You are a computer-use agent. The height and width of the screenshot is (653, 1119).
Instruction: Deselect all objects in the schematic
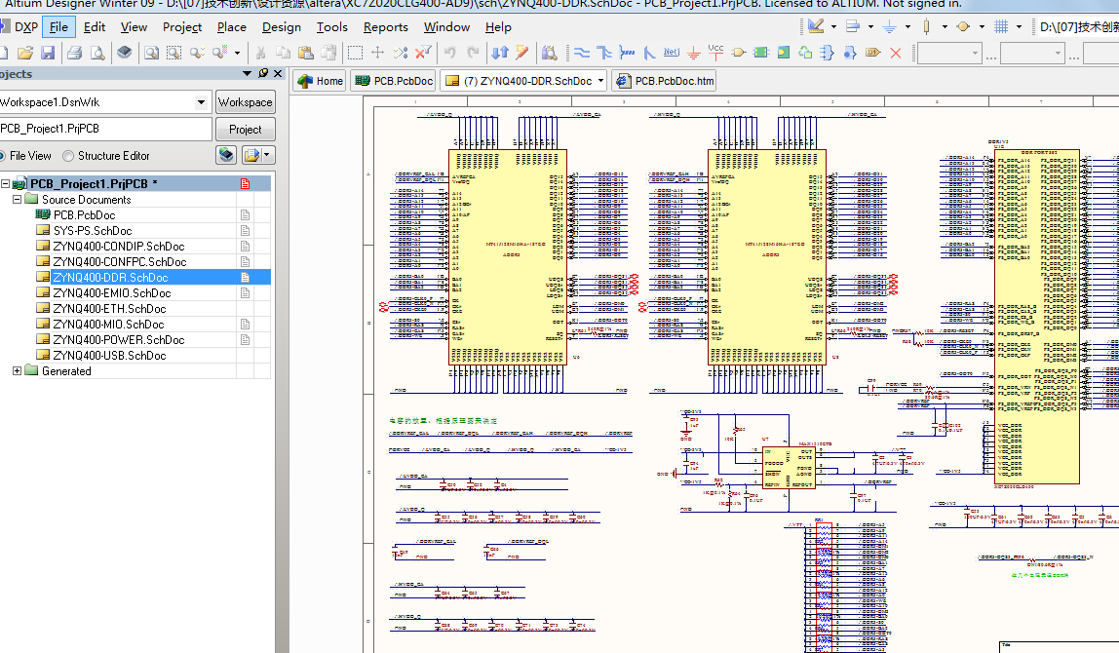401,53
